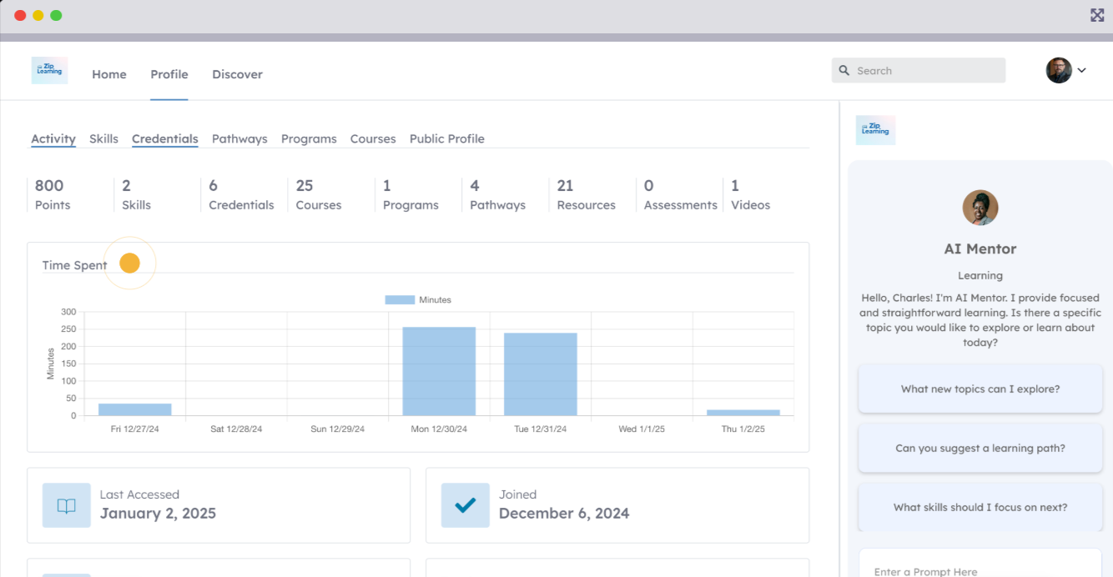Screen dimensions: 1113x577
Task: Click the orange highlight dot near Time Spent
Action: click(x=129, y=263)
